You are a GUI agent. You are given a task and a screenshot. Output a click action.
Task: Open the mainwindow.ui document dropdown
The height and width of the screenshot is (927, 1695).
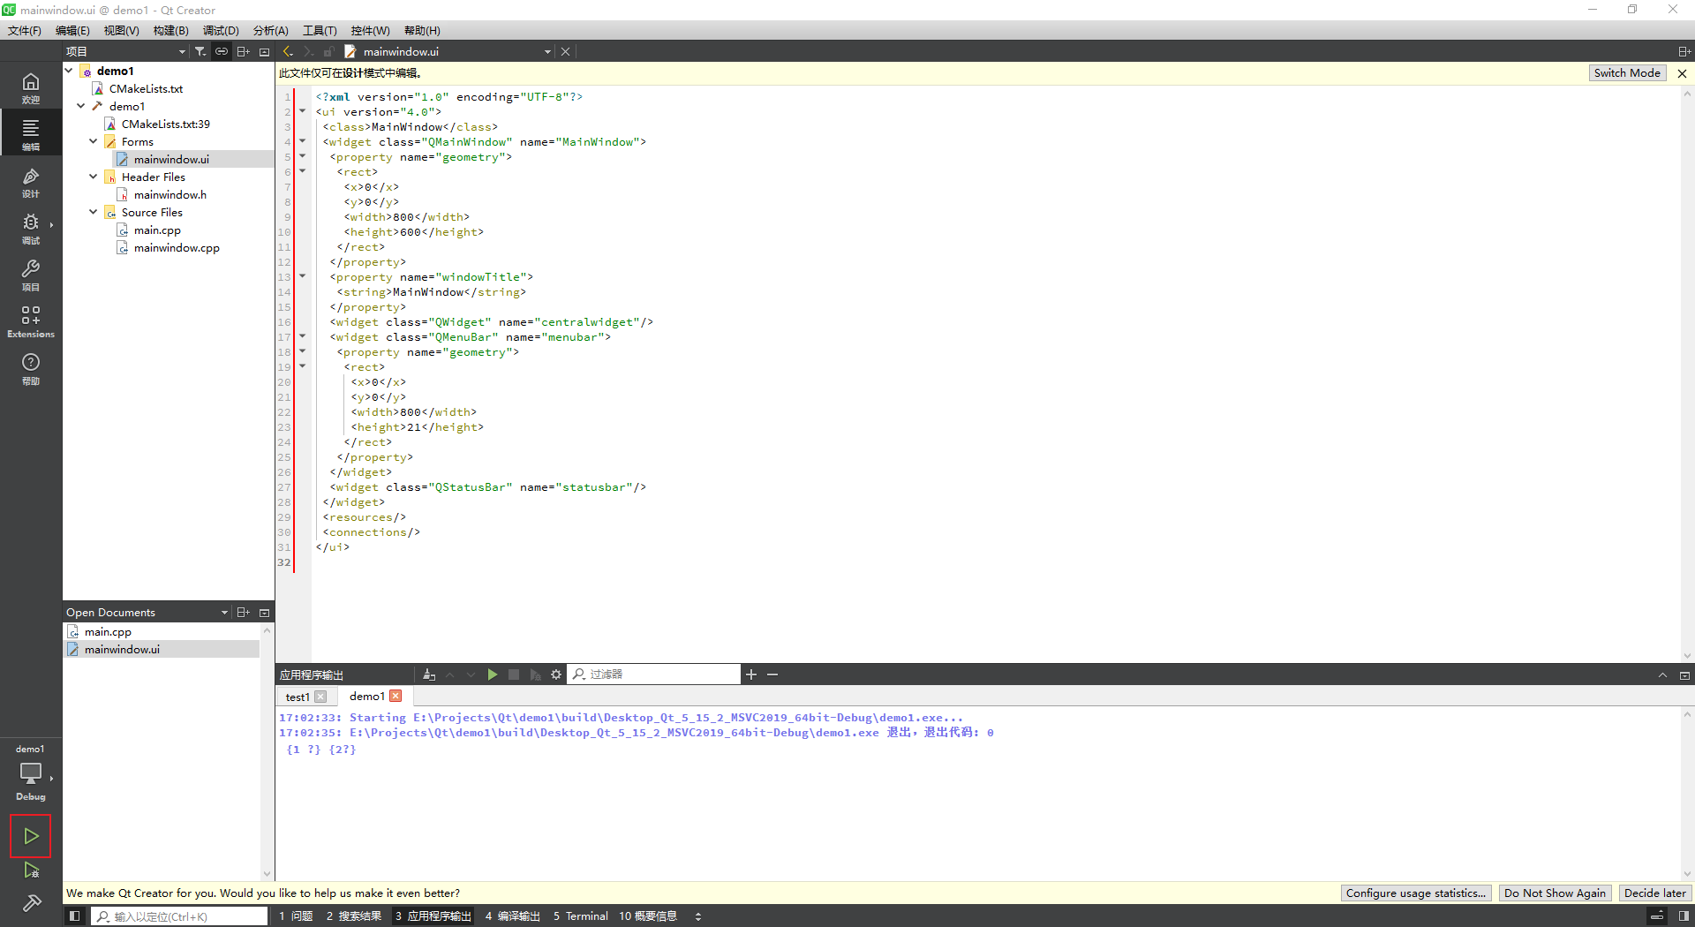pyautogui.click(x=547, y=51)
